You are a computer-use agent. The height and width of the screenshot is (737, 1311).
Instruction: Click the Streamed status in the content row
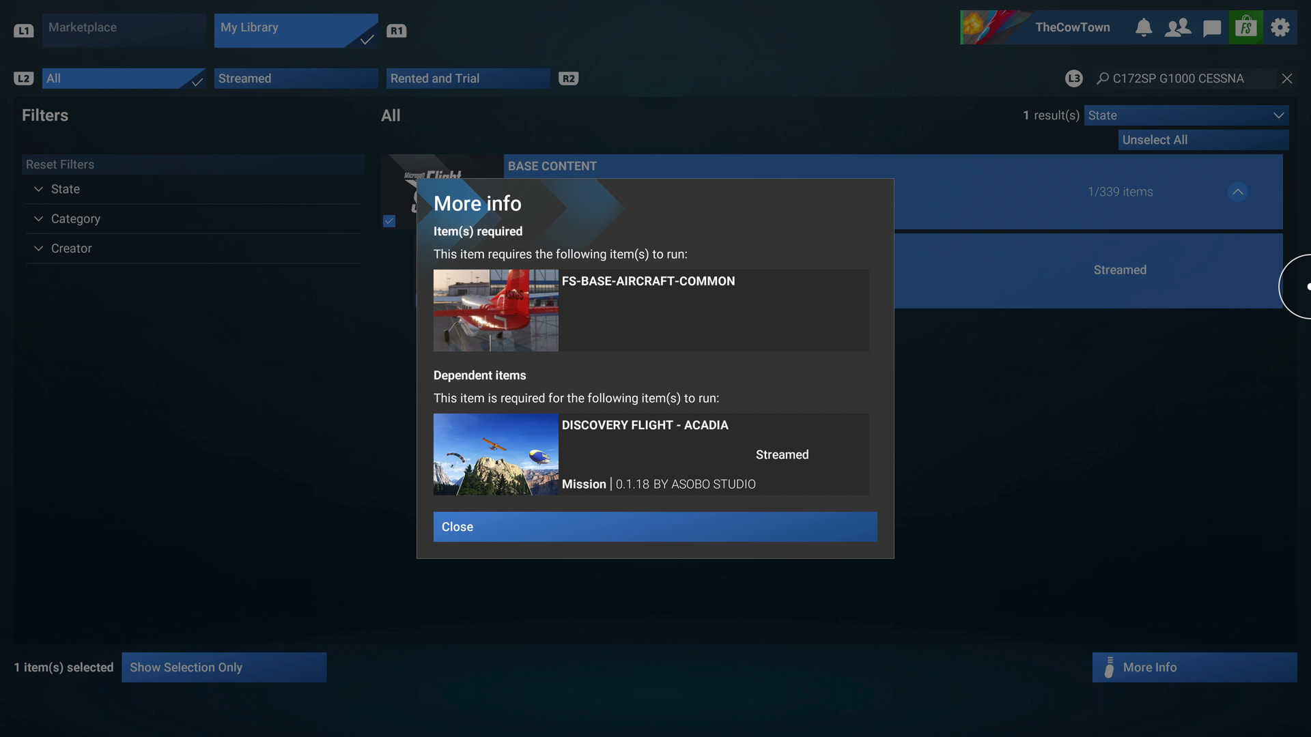pyautogui.click(x=1120, y=270)
